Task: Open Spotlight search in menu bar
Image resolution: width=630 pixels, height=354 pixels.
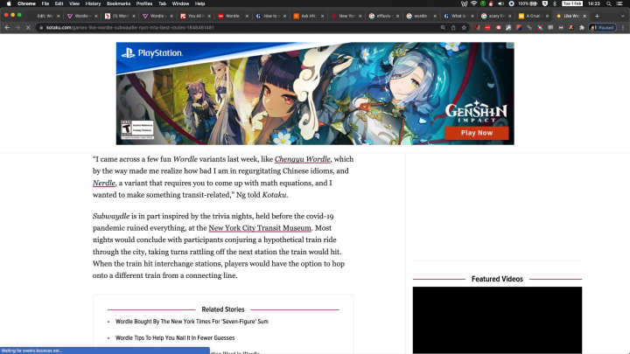Action: pyautogui.click(x=609, y=3)
